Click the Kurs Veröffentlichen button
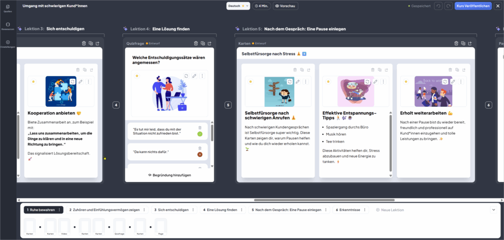The image size is (504, 240). pyautogui.click(x=472, y=6)
